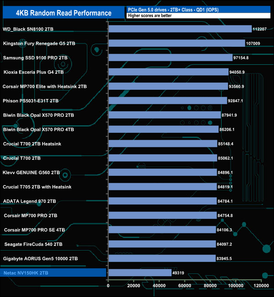Image resolution: width=274 pixels, height=297 pixels.
Task: Select Biwin Black Opal X570 PRO 2TB label
Action: point(38,115)
